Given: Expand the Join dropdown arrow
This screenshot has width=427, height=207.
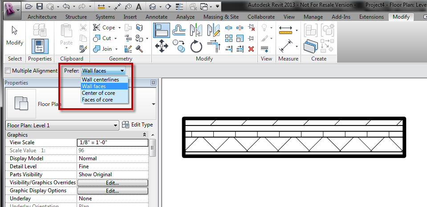Looking at the screenshot, I should click(116, 49).
